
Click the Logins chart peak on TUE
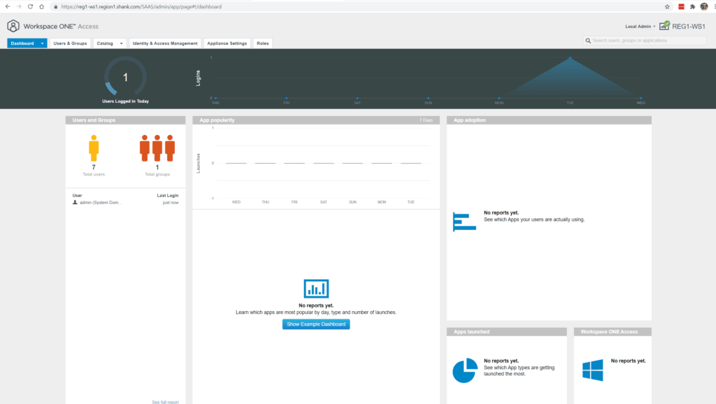pyautogui.click(x=570, y=58)
